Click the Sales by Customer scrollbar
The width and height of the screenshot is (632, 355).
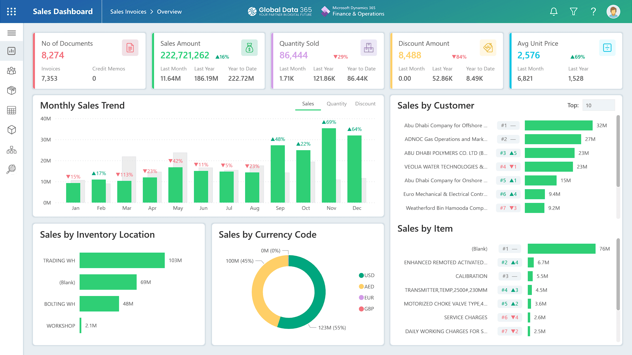(x=618, y=151)
